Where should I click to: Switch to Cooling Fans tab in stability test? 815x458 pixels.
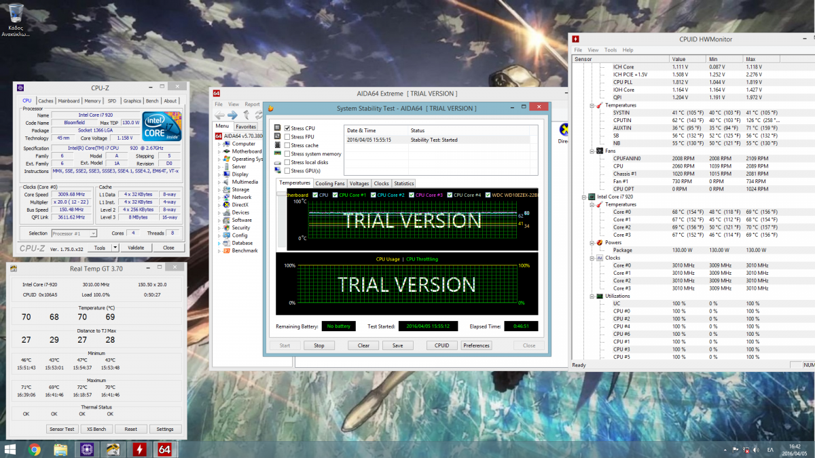pyautogui.click(x=330, y=183)
